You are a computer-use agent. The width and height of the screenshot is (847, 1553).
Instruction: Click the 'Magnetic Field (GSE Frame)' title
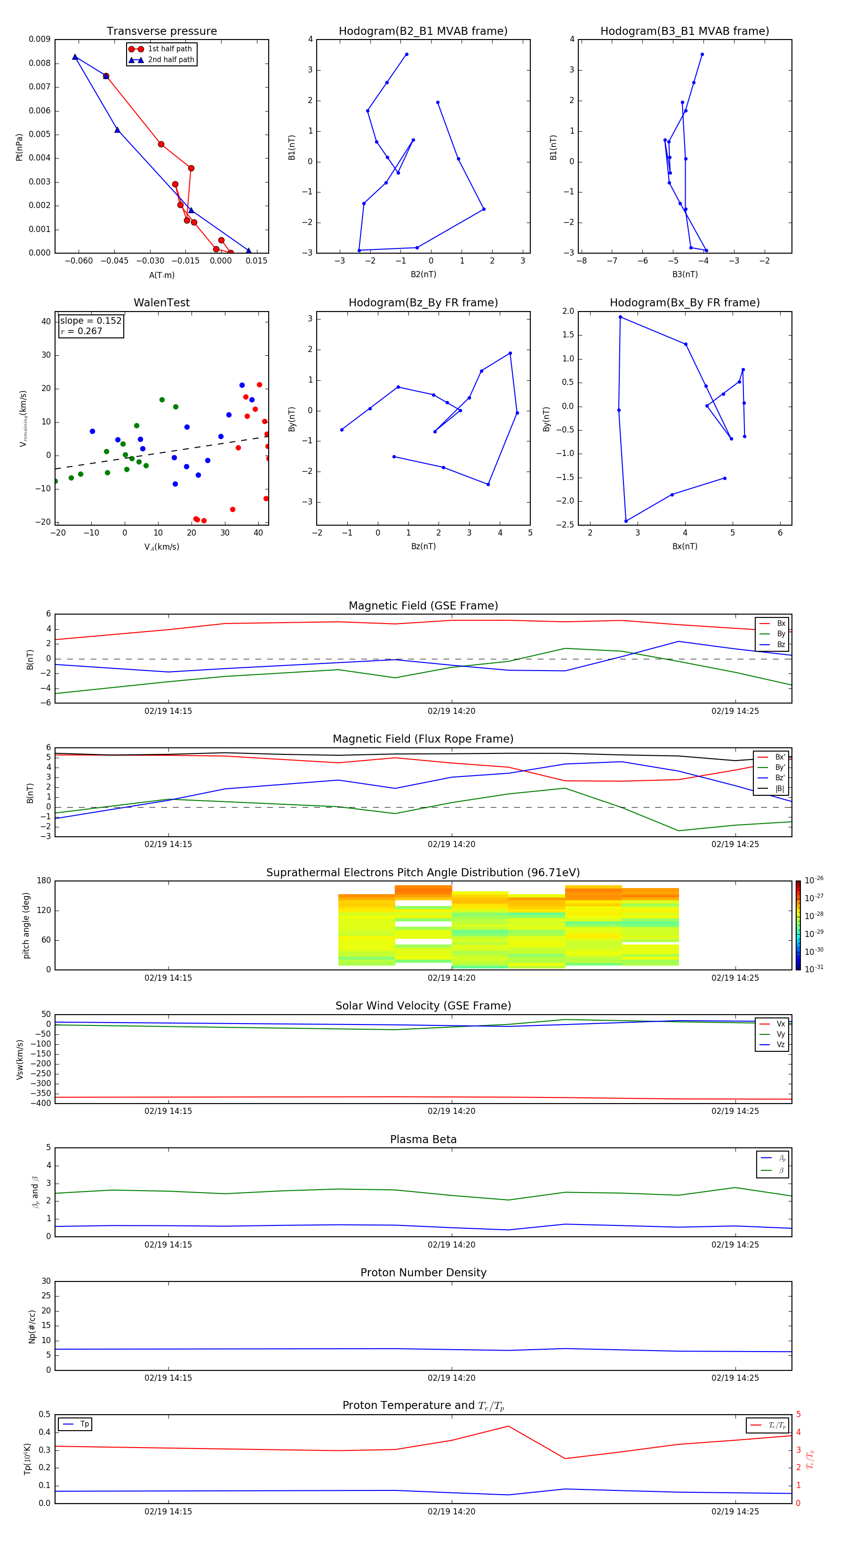coord(423,606)
